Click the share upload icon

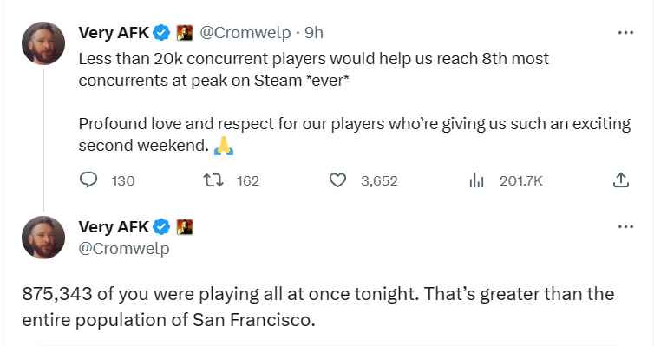pos(621,180)
